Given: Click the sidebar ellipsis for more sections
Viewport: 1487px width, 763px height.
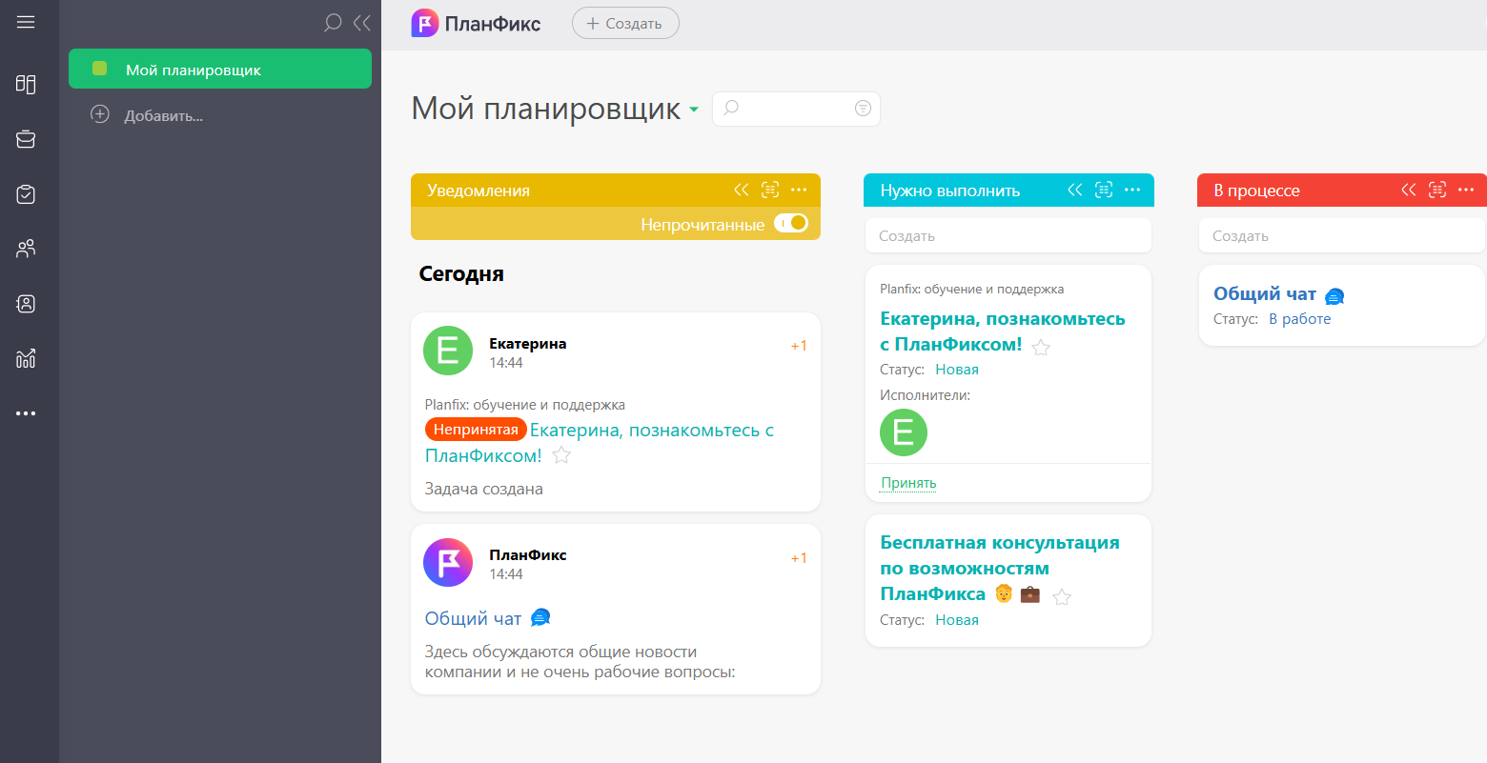Looking at the screenshot, I should click(26, 412).
